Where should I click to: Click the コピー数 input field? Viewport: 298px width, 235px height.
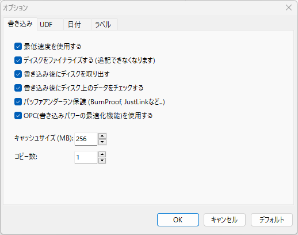(86, 157)
